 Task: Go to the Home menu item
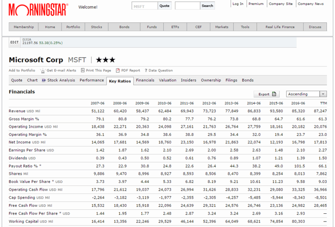tap(50, 27)
